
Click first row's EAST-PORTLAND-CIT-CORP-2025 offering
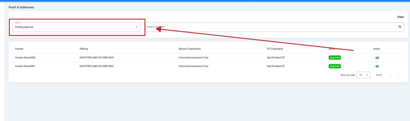tap(96, 58)
